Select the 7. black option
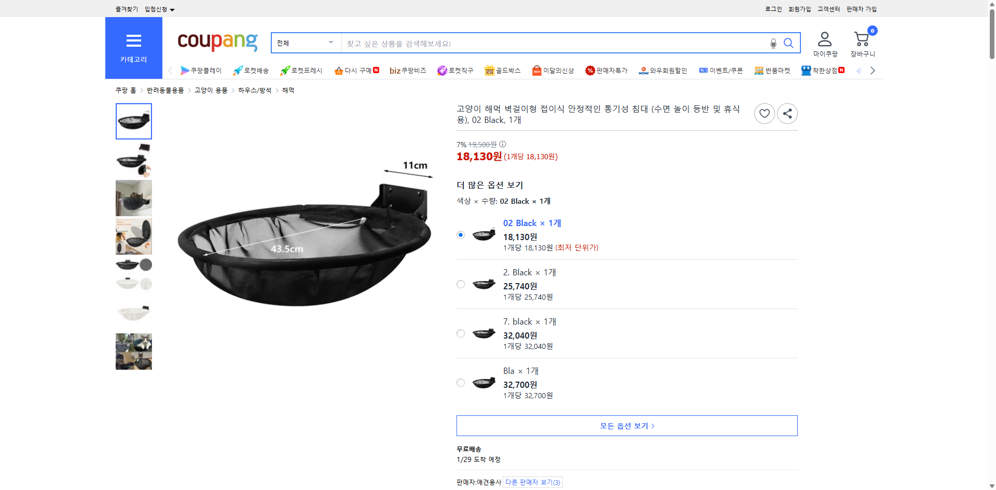Screen dimensions: 996x490 tap(460, 333)
